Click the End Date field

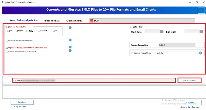pyautogui.click(x=192, y=31)
